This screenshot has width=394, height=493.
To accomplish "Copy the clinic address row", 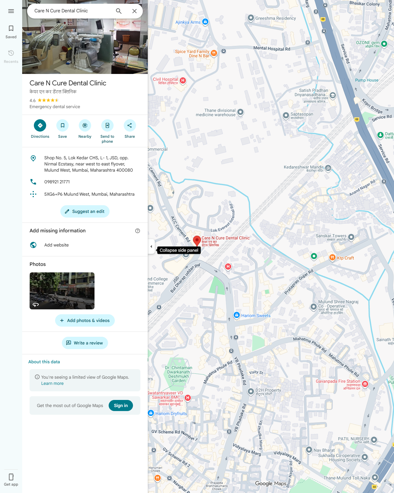I will (85, 164).
